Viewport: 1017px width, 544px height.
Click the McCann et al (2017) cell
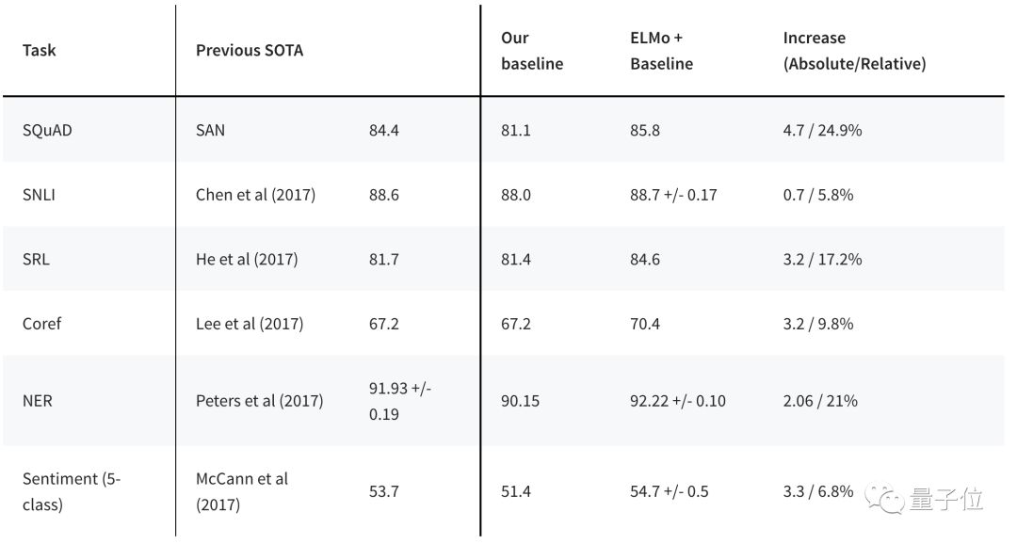pos(242,491)
